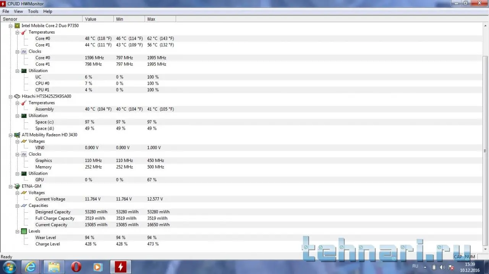Collapse the Intel Mobile Core 2 Duo node
Screen dimensions: 489x274
(11, 26)
